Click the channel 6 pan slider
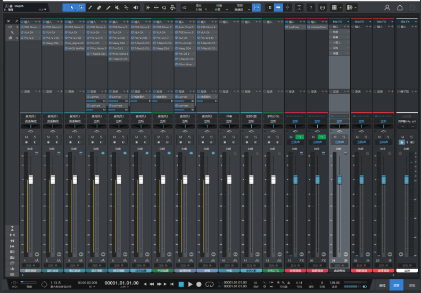The image size is (421, 293). pyautogui.click(x=141, y=127)
